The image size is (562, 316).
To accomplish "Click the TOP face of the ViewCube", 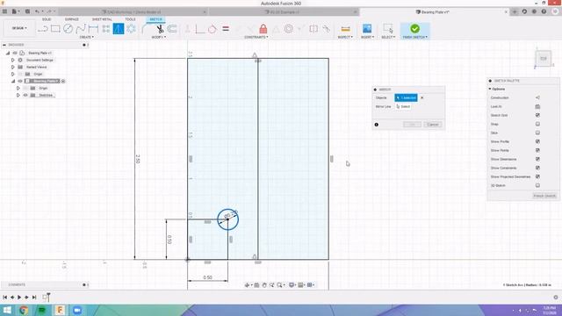I will tap(544, 59).
